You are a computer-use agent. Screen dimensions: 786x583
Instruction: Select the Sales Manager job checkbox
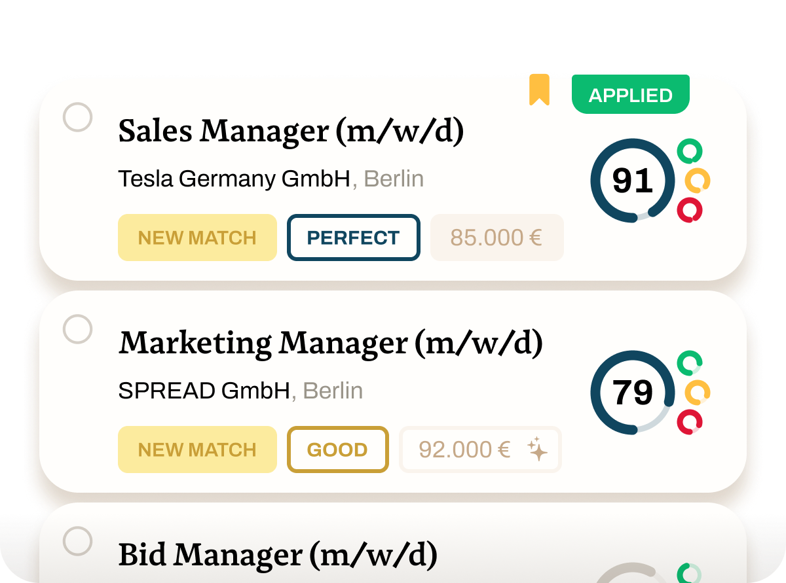[x=78, y=117]
